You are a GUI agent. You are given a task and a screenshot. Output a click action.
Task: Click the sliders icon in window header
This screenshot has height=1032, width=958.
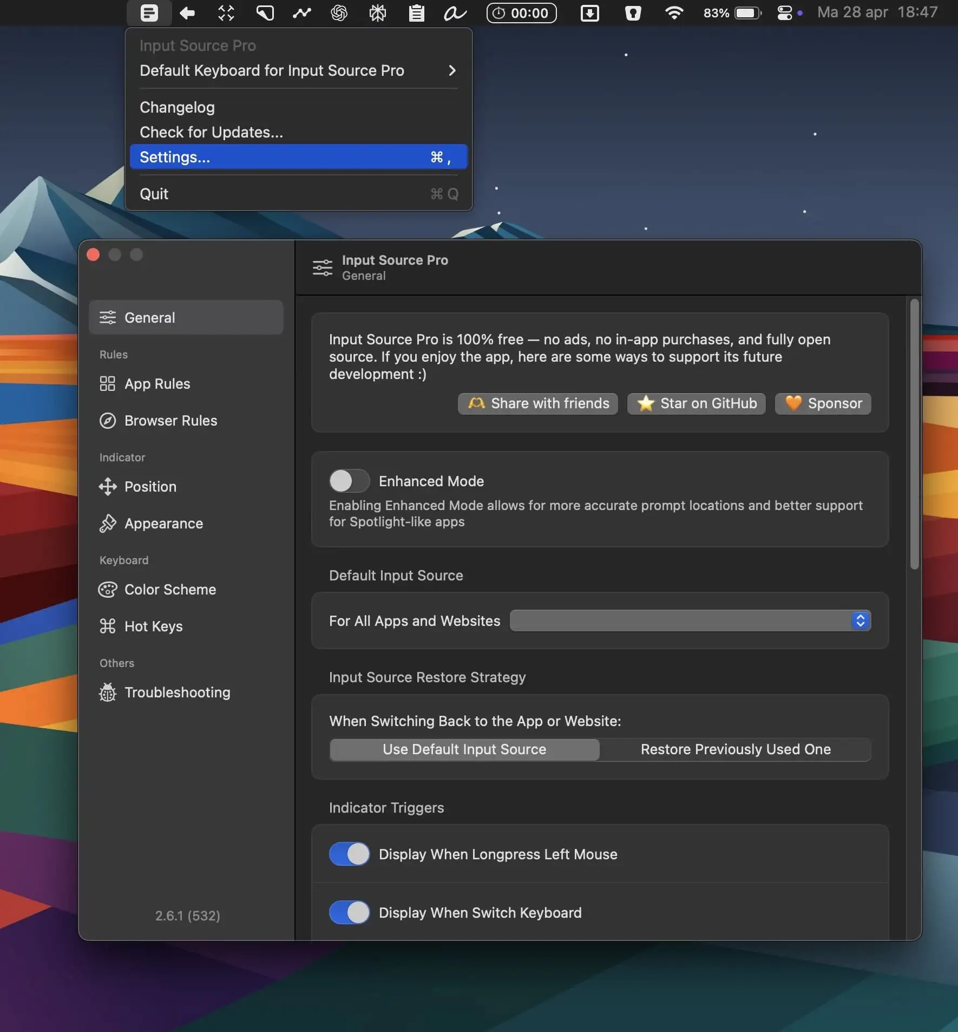tap(323, 267)
